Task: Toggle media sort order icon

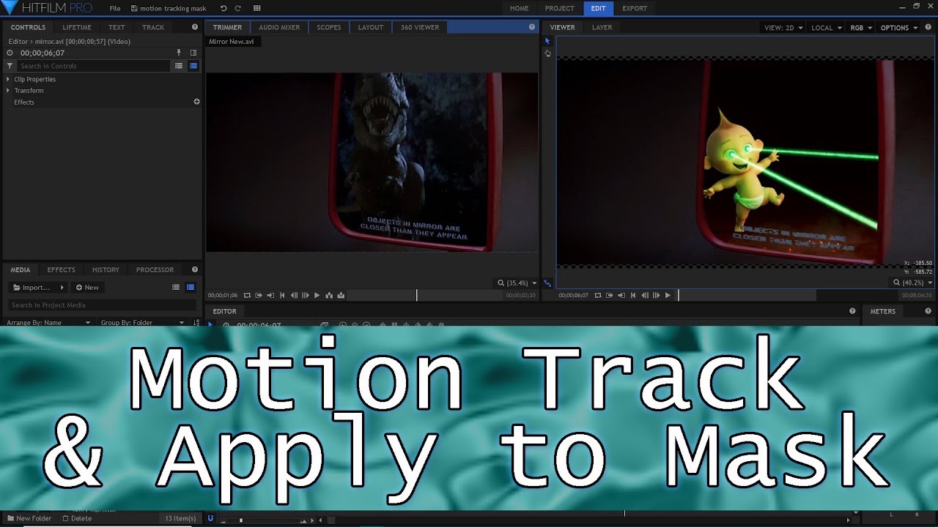Action: pyautogui.click(x=196, y=323)
